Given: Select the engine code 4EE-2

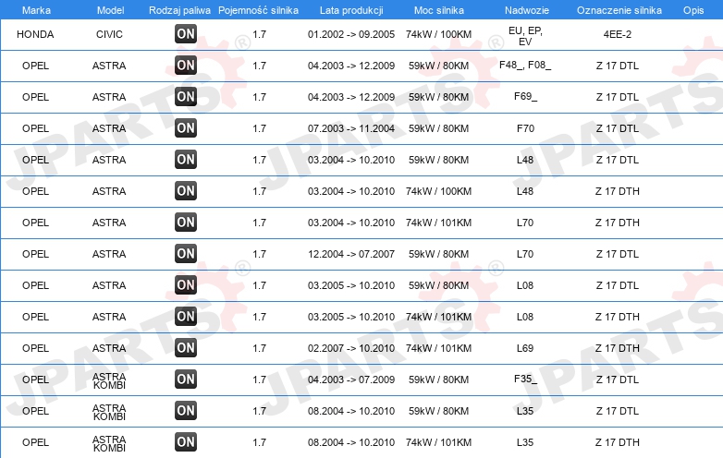Looking at the screenshot, I should coord(618,34).
